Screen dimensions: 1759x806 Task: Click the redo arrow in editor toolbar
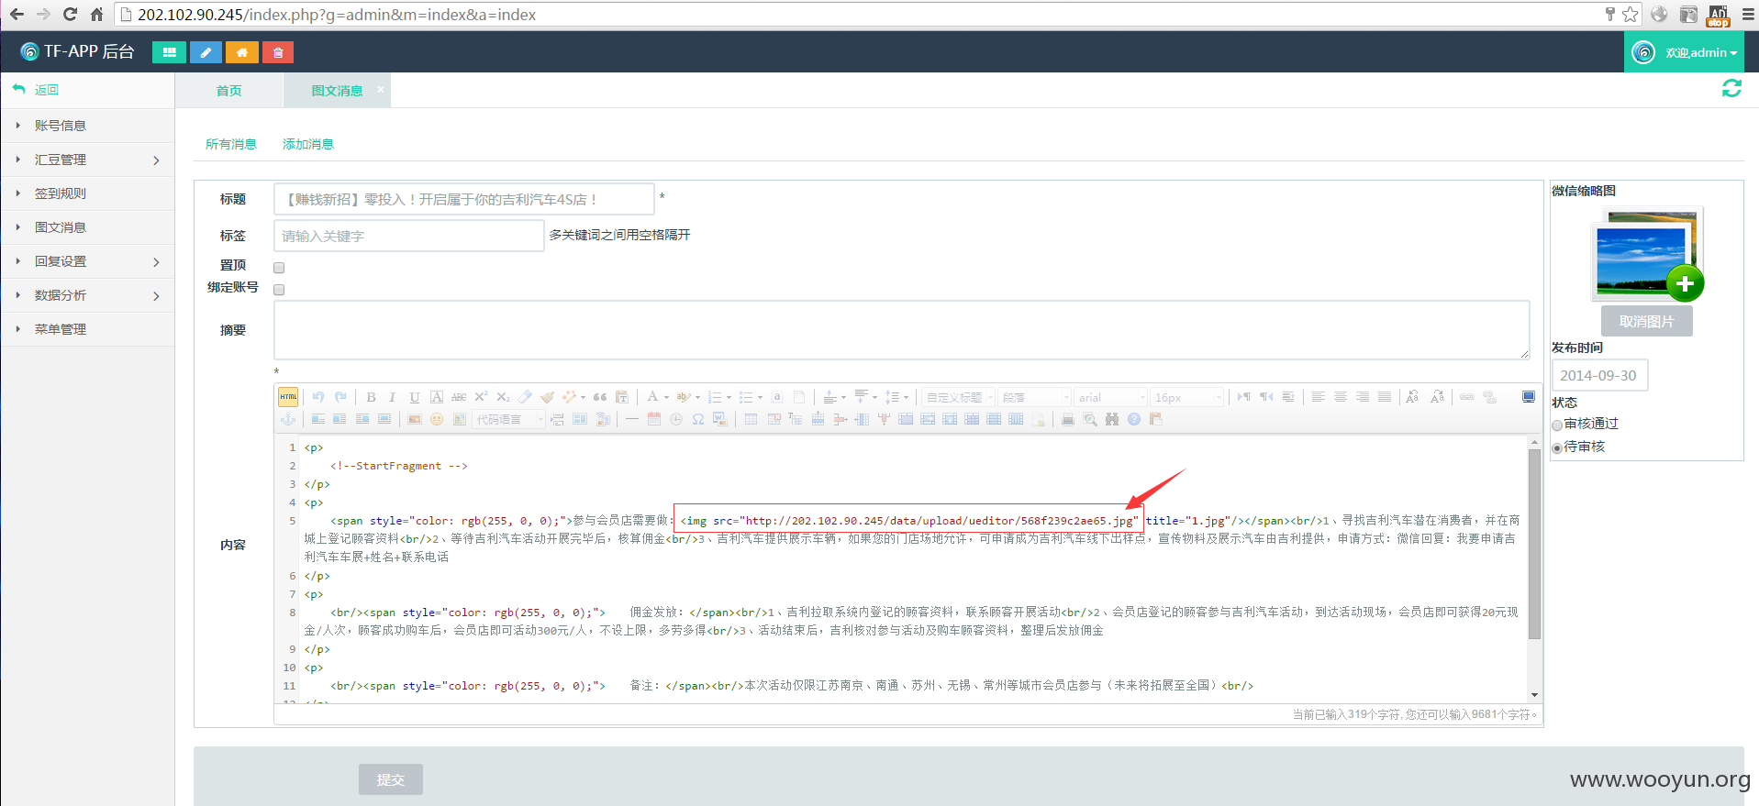tap(340, 397)
